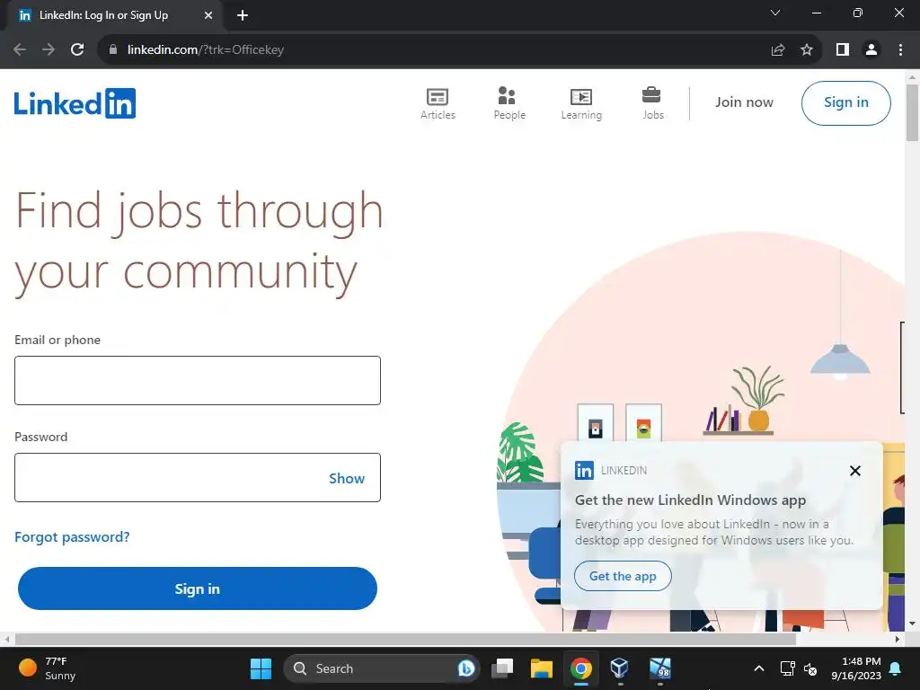Click the scroll down arrow
This screenshot has width=920, height=690.
tap(912, 624)
